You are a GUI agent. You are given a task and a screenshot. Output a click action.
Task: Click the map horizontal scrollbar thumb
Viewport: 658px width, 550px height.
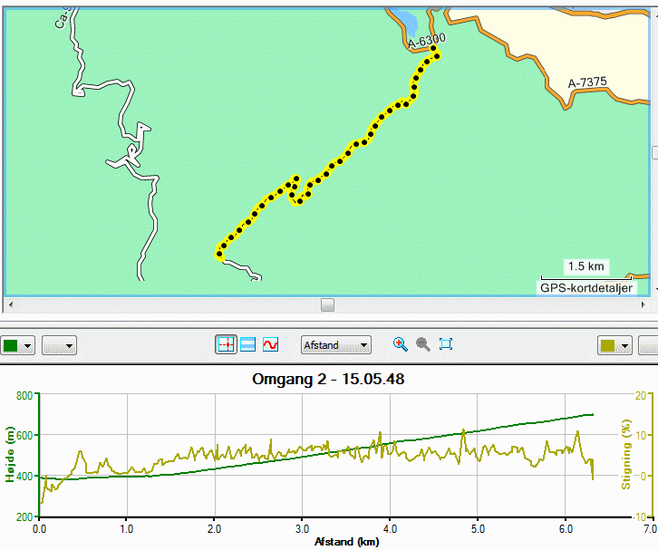(327, 305)
